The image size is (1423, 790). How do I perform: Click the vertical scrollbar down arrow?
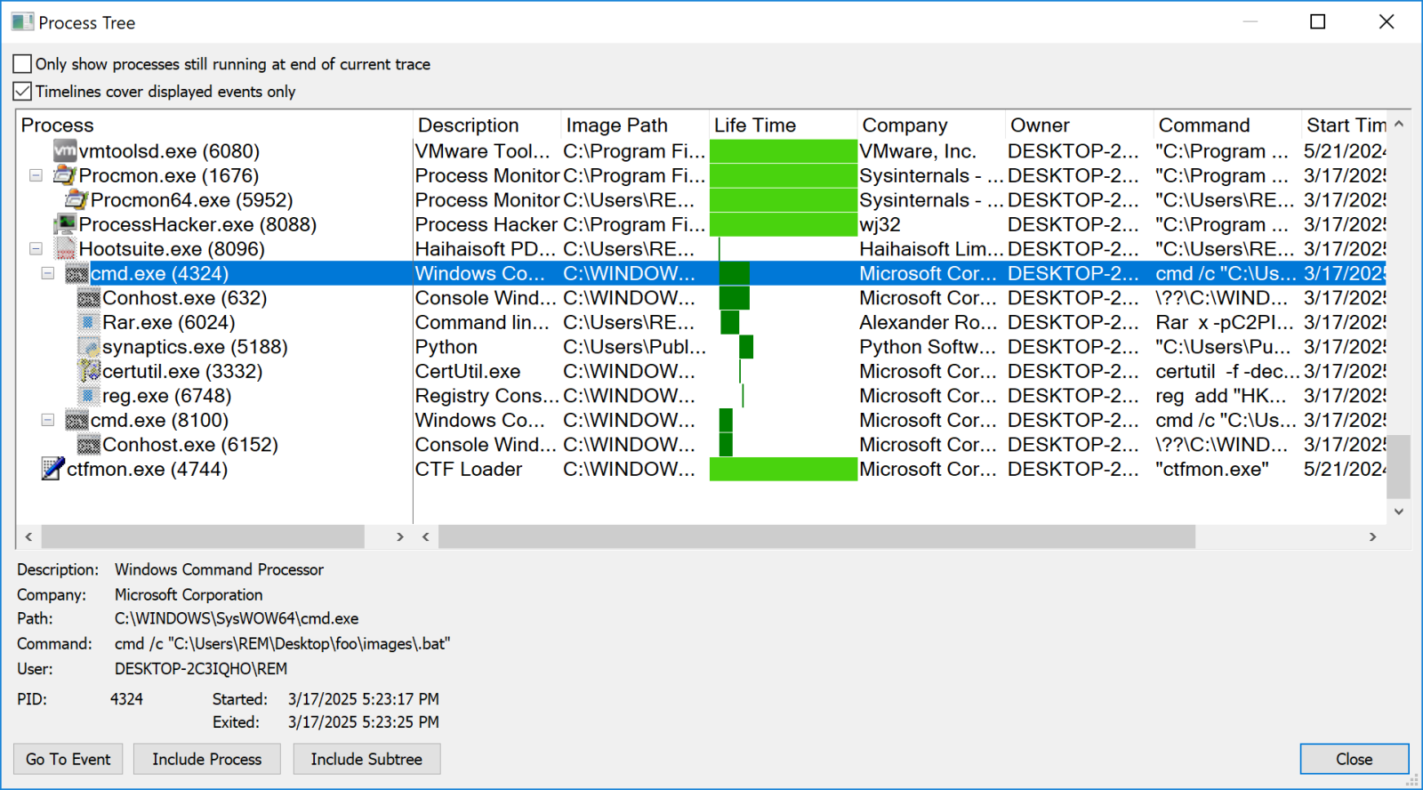[1399, 512]
